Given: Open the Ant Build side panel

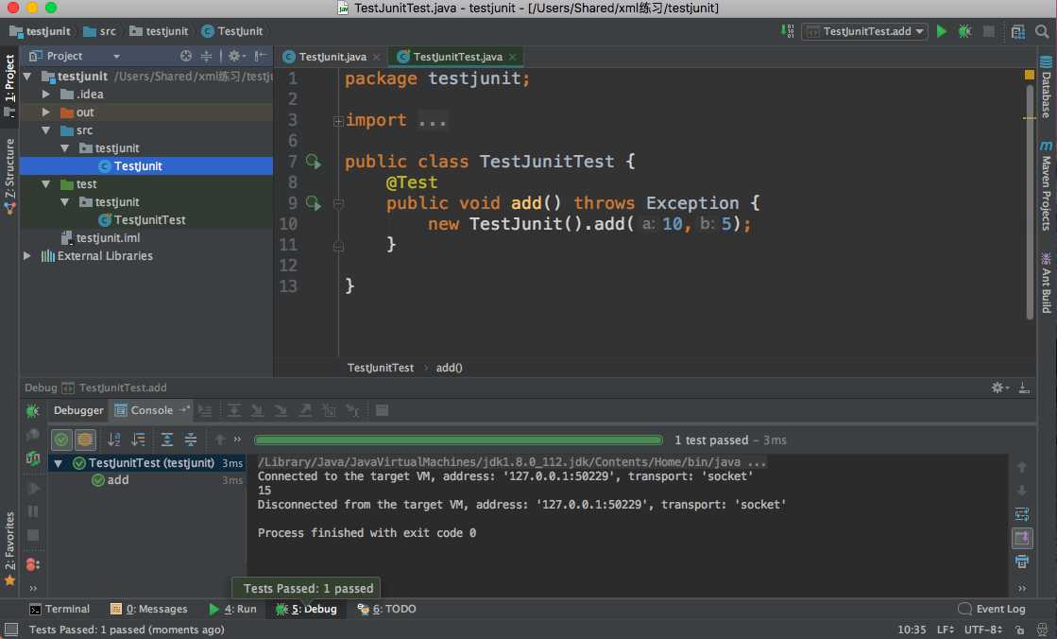Looking at the screenshot, I should [1046, 283].
